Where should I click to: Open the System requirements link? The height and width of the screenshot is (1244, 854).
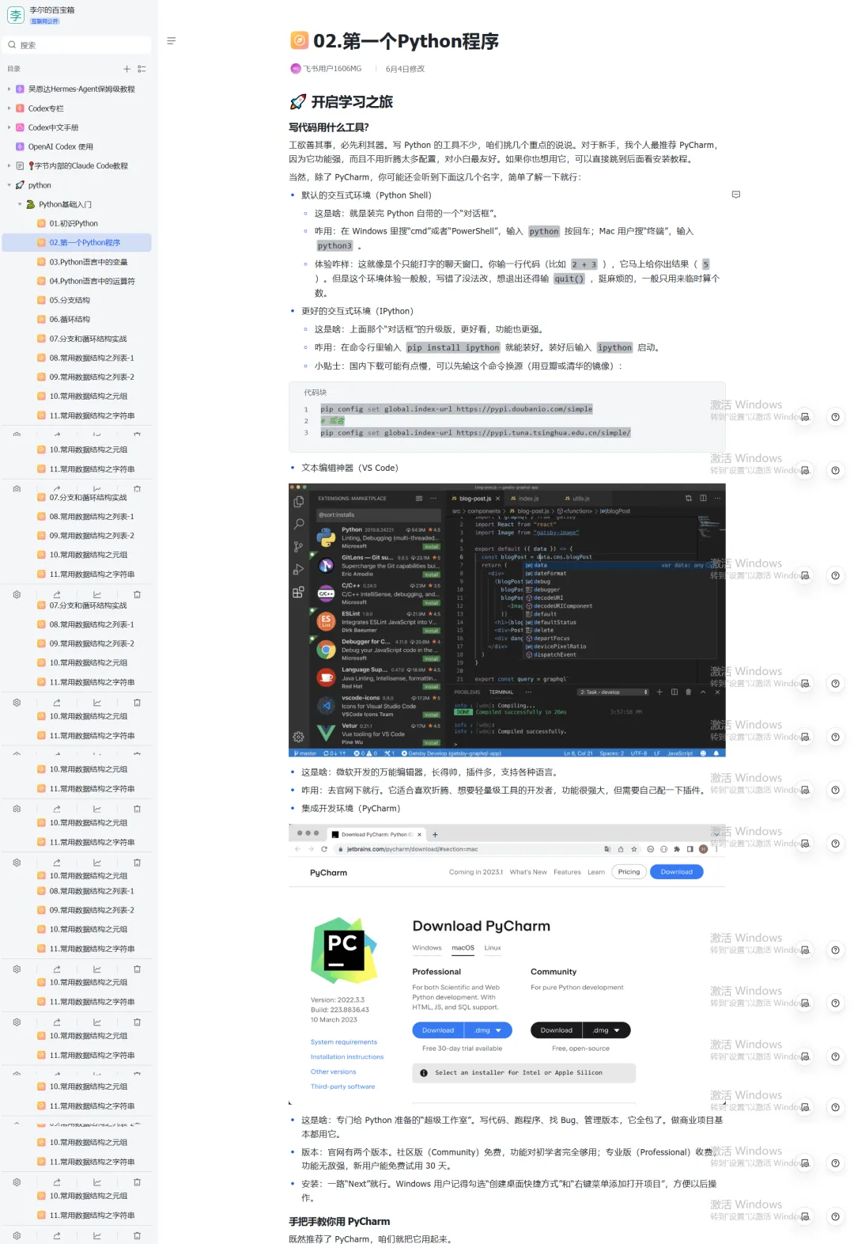coord(344,1042)
